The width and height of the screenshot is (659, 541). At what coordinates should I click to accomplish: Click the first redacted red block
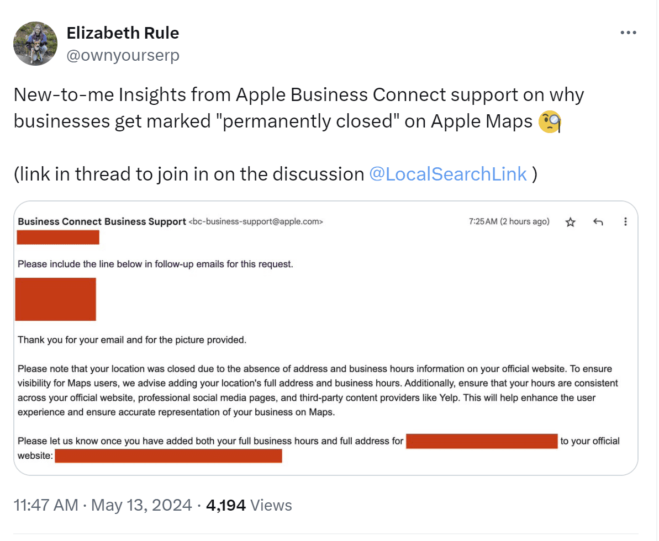[58, 237]
